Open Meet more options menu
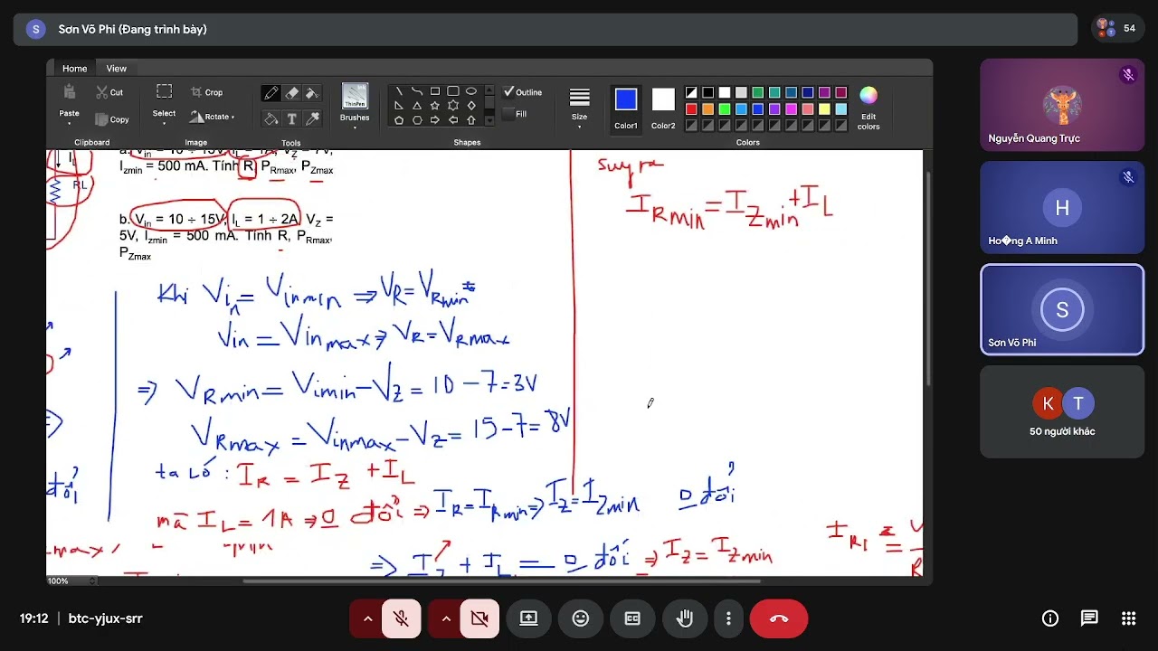 (728, 618)
